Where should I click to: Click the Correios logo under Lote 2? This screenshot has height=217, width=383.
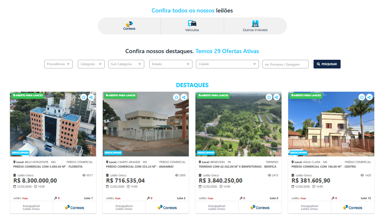[x=167, y=207]
